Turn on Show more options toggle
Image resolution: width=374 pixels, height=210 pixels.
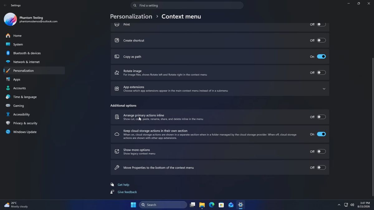321,151
